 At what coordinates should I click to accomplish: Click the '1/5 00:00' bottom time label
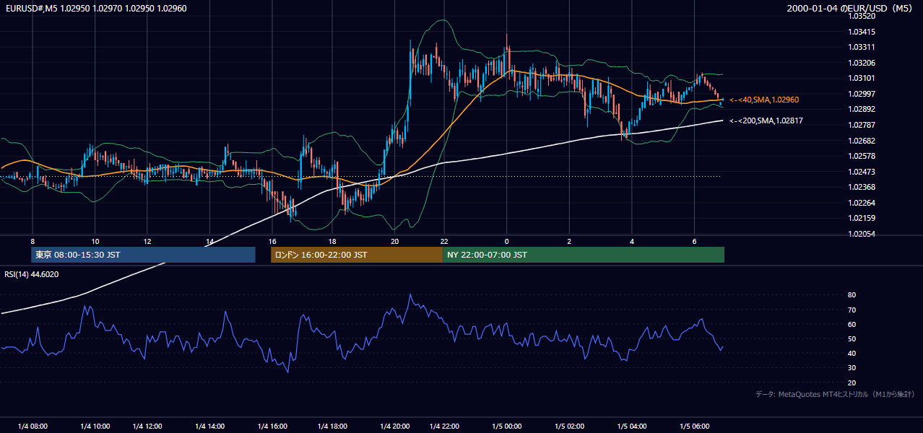pyautogui.click(x=506, y=427)
